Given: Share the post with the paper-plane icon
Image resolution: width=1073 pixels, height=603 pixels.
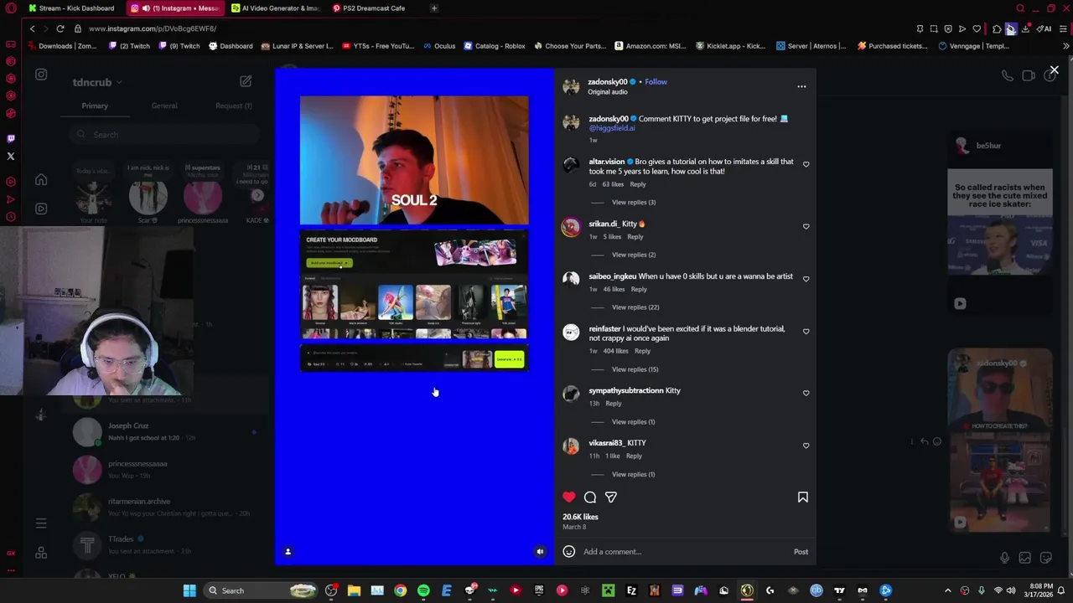Looking at the screenshot, I should (x=611, y=497).
